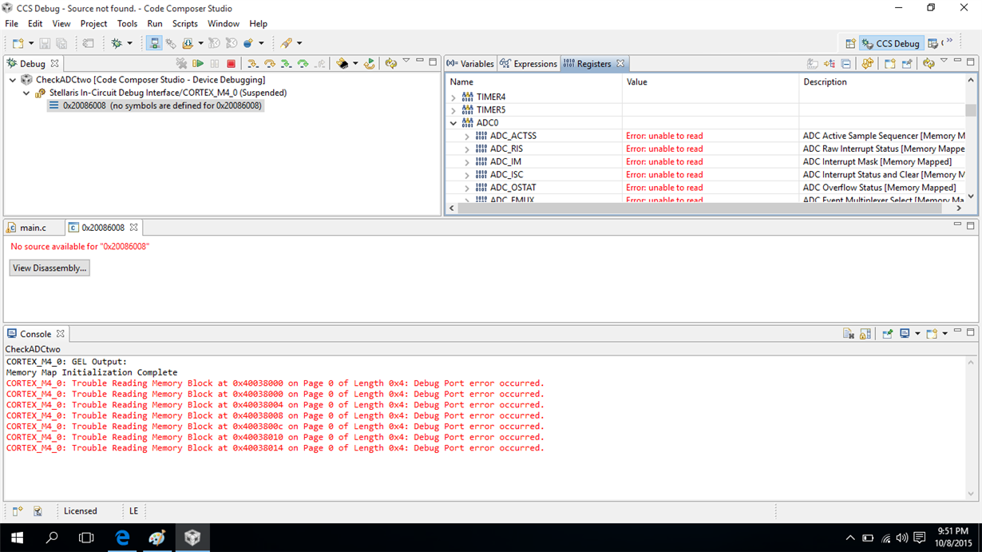
Task: Expand the ADC_ACTSS register
Action: point(467,137)
